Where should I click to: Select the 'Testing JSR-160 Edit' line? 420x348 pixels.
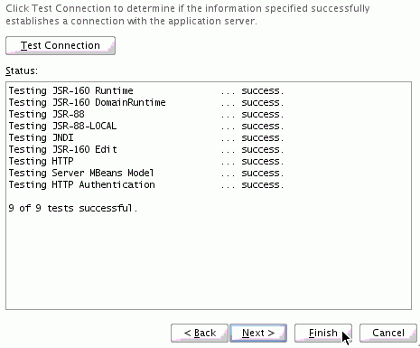pos(146,149)
